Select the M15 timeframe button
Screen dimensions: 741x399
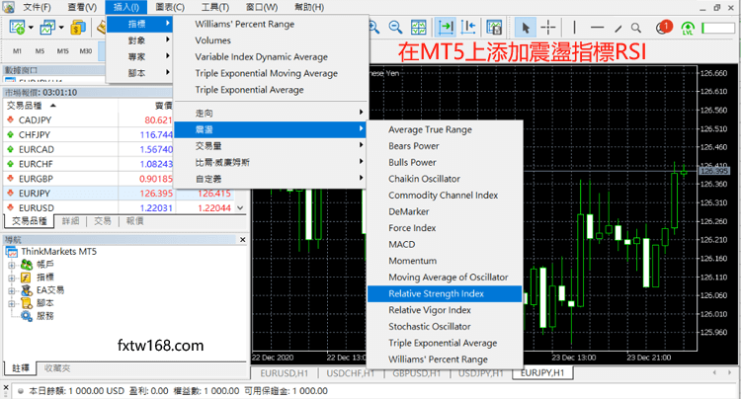(x=62, y=50)
